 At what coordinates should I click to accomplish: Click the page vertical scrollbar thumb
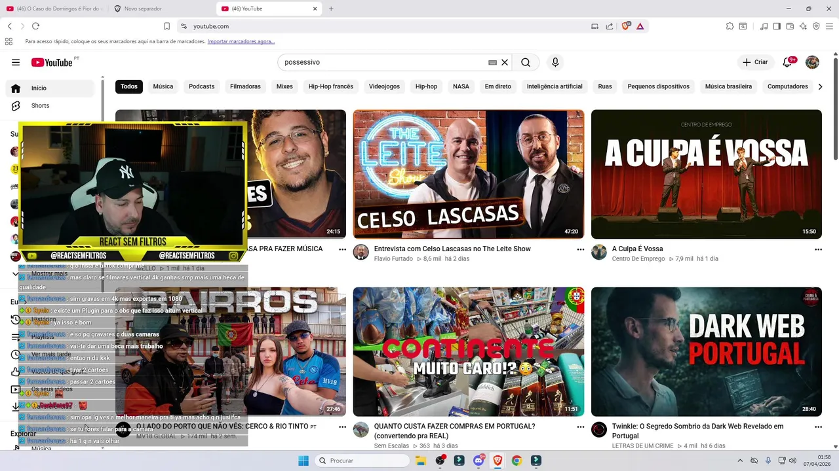tap(835, 108)
